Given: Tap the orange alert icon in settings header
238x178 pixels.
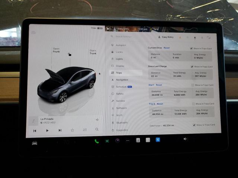Looking at the screenshot, I should tap(180, 37).
